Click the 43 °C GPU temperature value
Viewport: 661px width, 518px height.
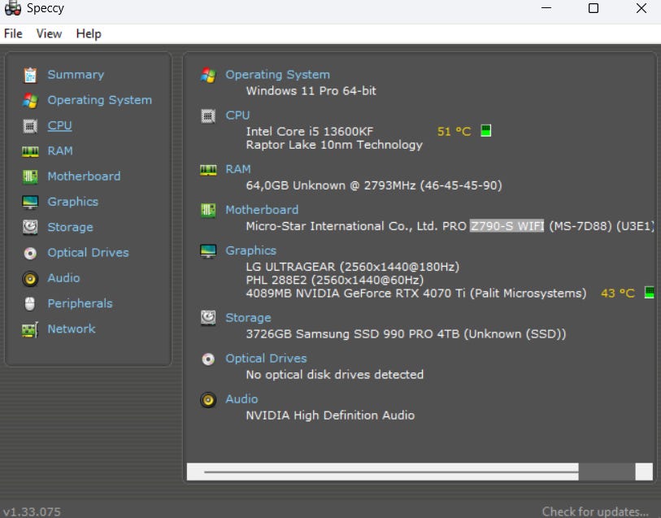coord(618,294)
